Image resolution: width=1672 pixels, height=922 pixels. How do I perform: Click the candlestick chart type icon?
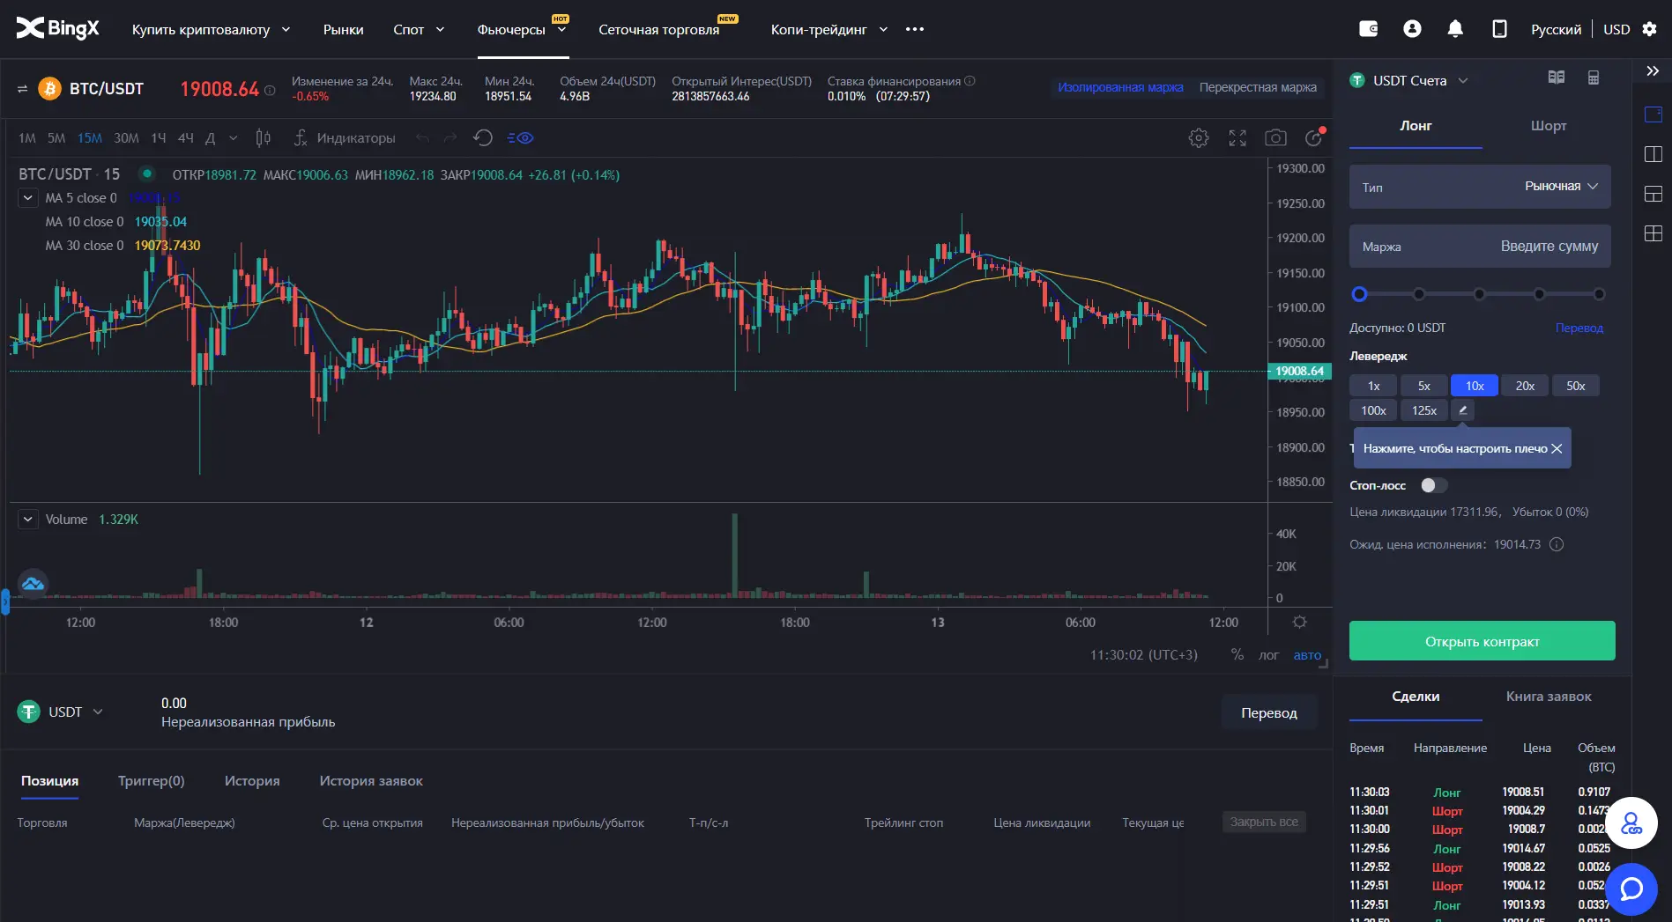tap(263, 138)
